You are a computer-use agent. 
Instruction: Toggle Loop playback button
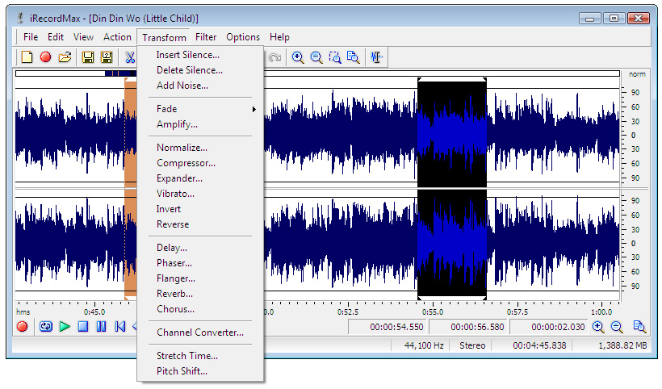click(46, 327)
